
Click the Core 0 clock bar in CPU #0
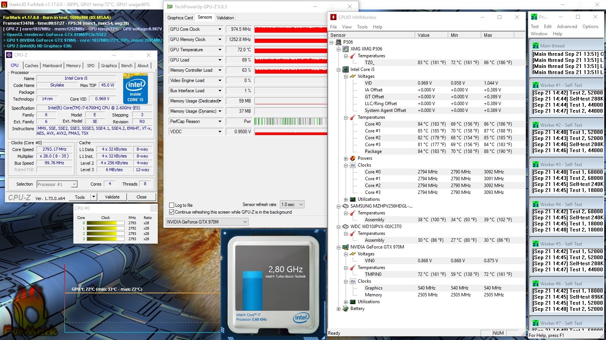point(105,223)
